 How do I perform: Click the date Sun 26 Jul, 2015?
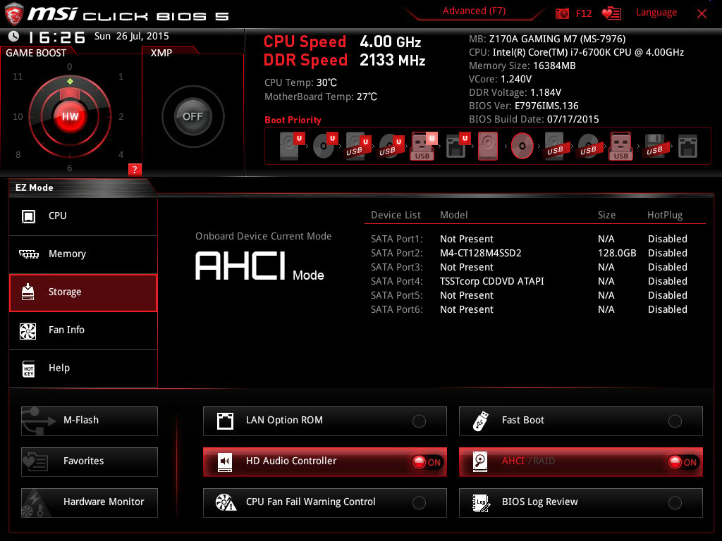132,36
